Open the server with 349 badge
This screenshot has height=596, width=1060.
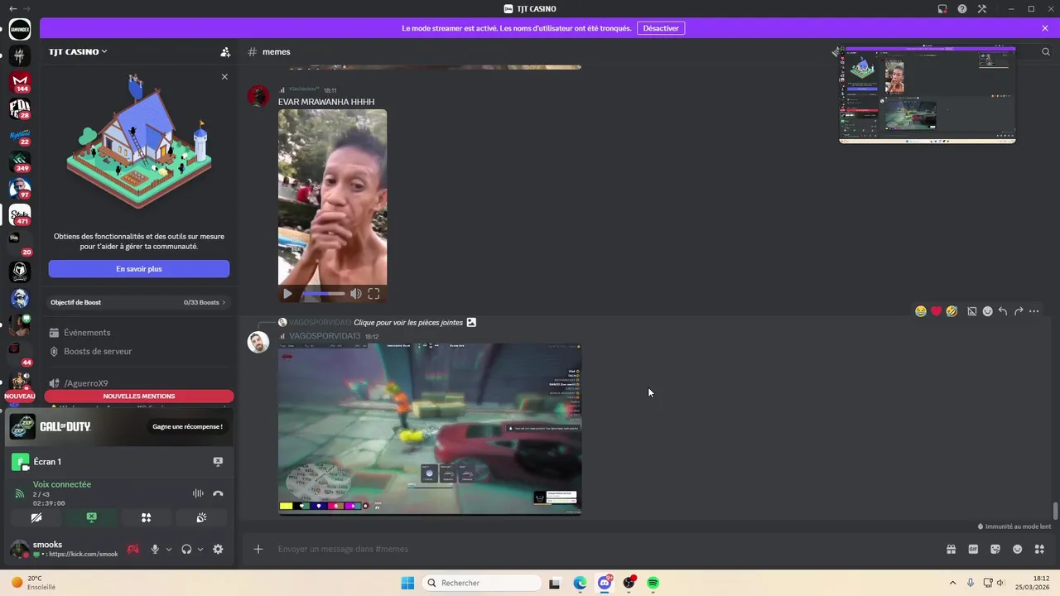coord(20,161)
